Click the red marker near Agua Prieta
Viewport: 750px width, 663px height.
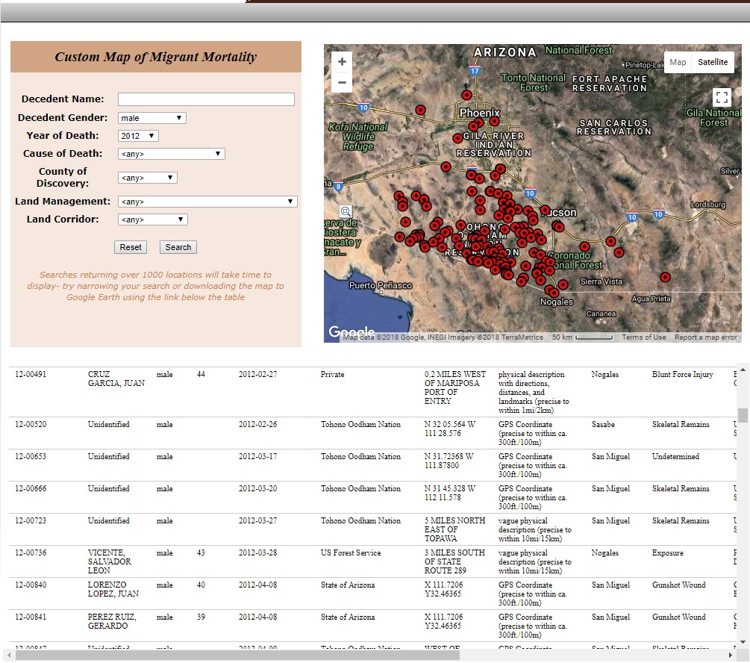665,277
